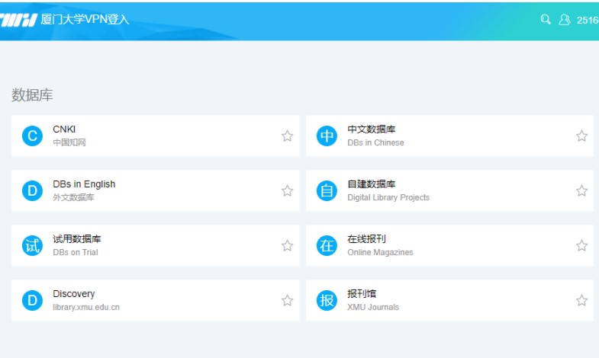
Task: Click the 外文数据库 subtitle text
Action: [73, 197]
